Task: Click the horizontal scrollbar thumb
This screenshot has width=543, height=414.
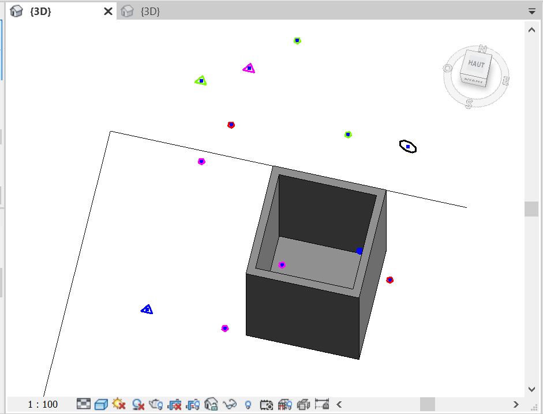Action: [x=427, y=404]
